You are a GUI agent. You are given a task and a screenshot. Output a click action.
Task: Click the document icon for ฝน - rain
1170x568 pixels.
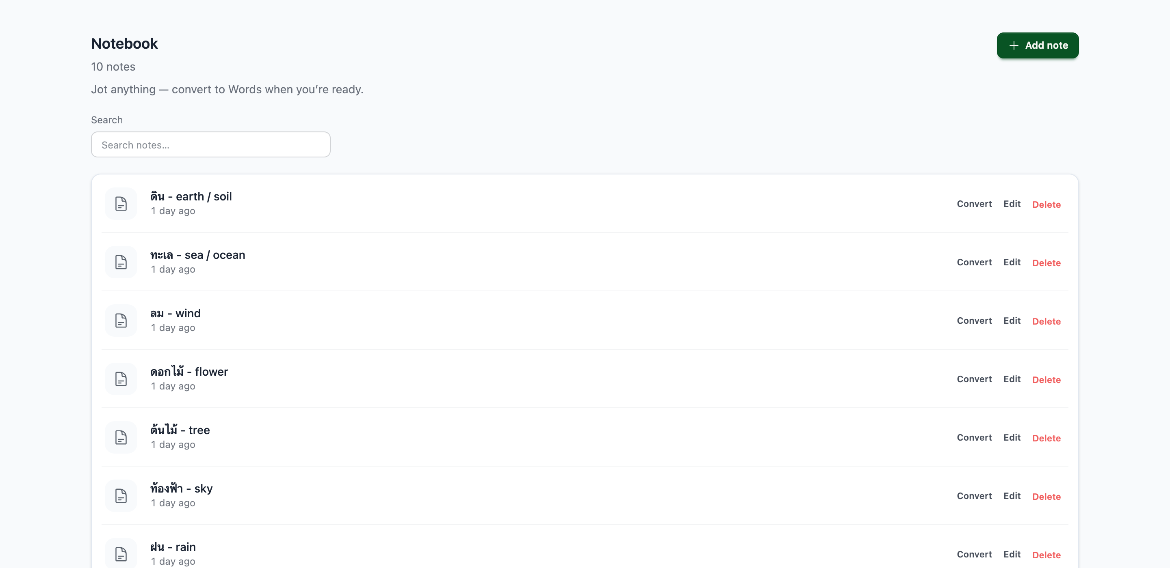pyautogui.click(x=121, y=554)
